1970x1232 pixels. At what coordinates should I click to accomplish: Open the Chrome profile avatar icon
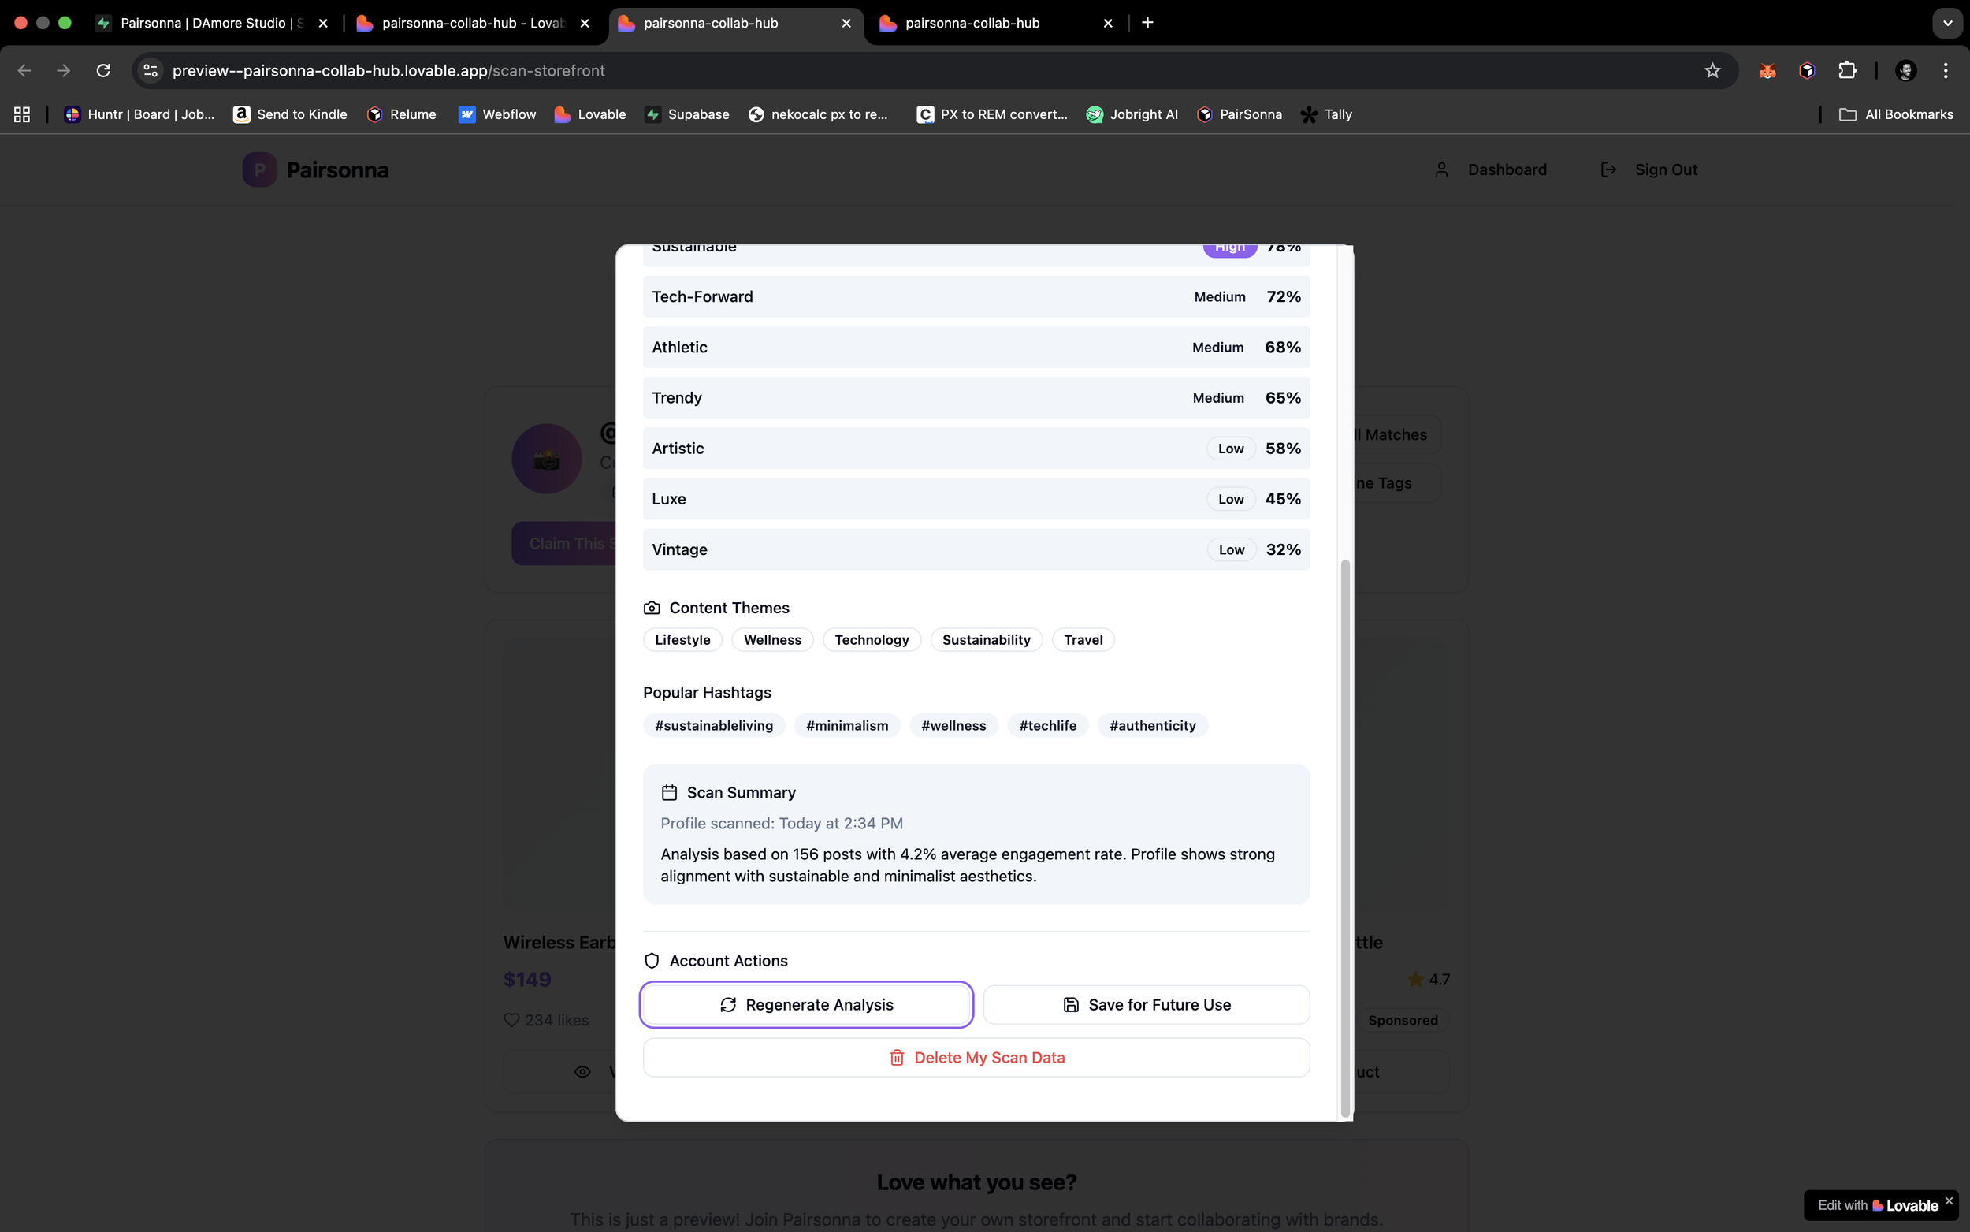[x=1905, y=71]
